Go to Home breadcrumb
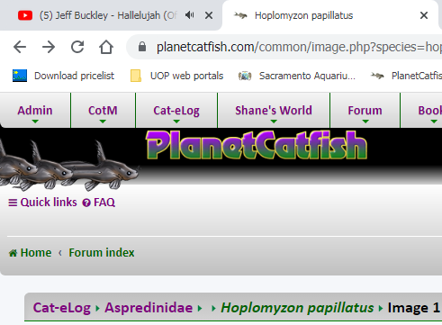Screen dimensions: 442x325 [30, 253]
